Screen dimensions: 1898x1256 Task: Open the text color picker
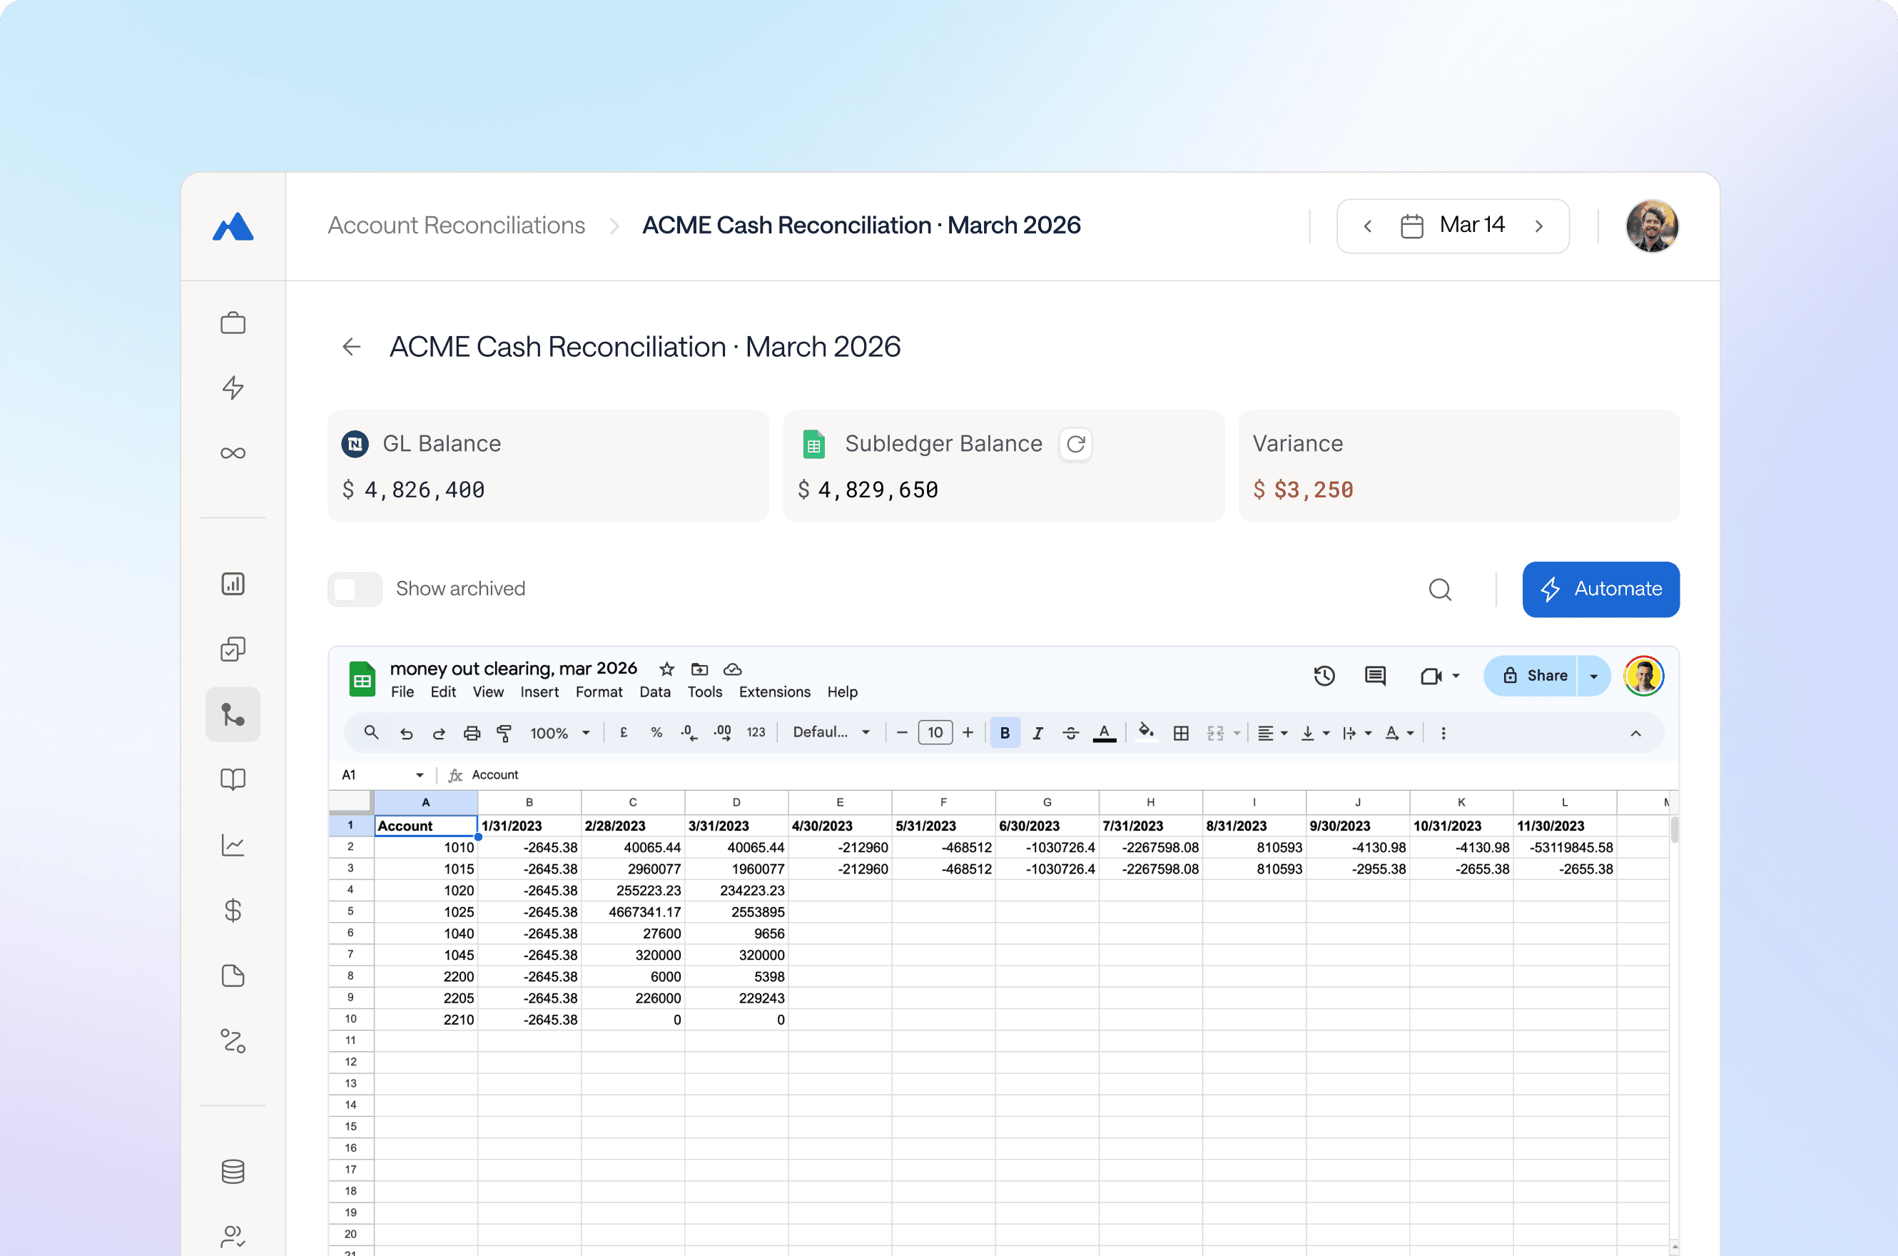pyautogui.click(x=1105, y=733)
